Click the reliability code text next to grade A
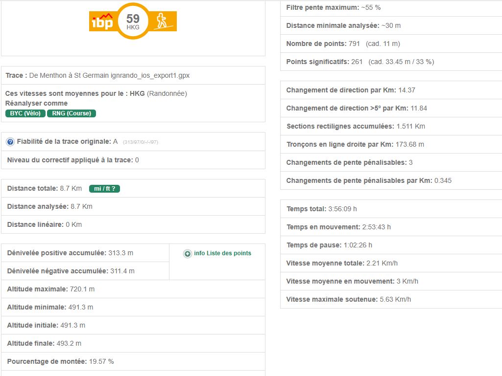The height and width of the screenshot is (376, 502). [x=140, y=142]
